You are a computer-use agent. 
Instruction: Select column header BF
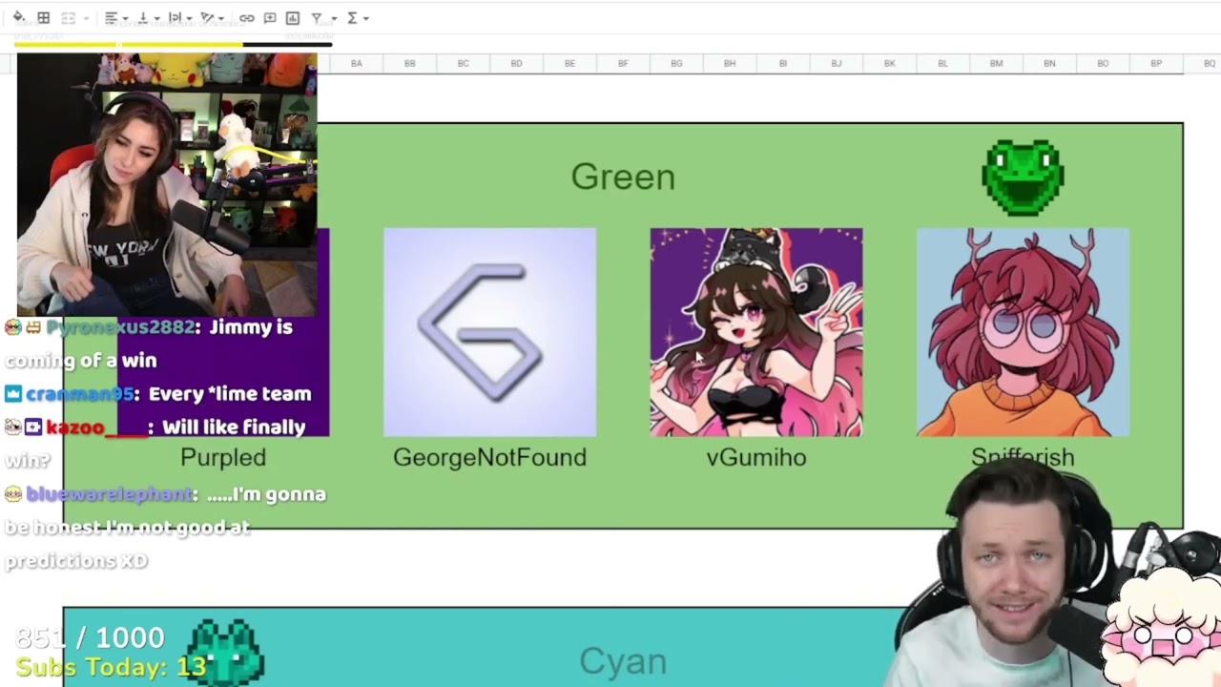pos(623,64)
